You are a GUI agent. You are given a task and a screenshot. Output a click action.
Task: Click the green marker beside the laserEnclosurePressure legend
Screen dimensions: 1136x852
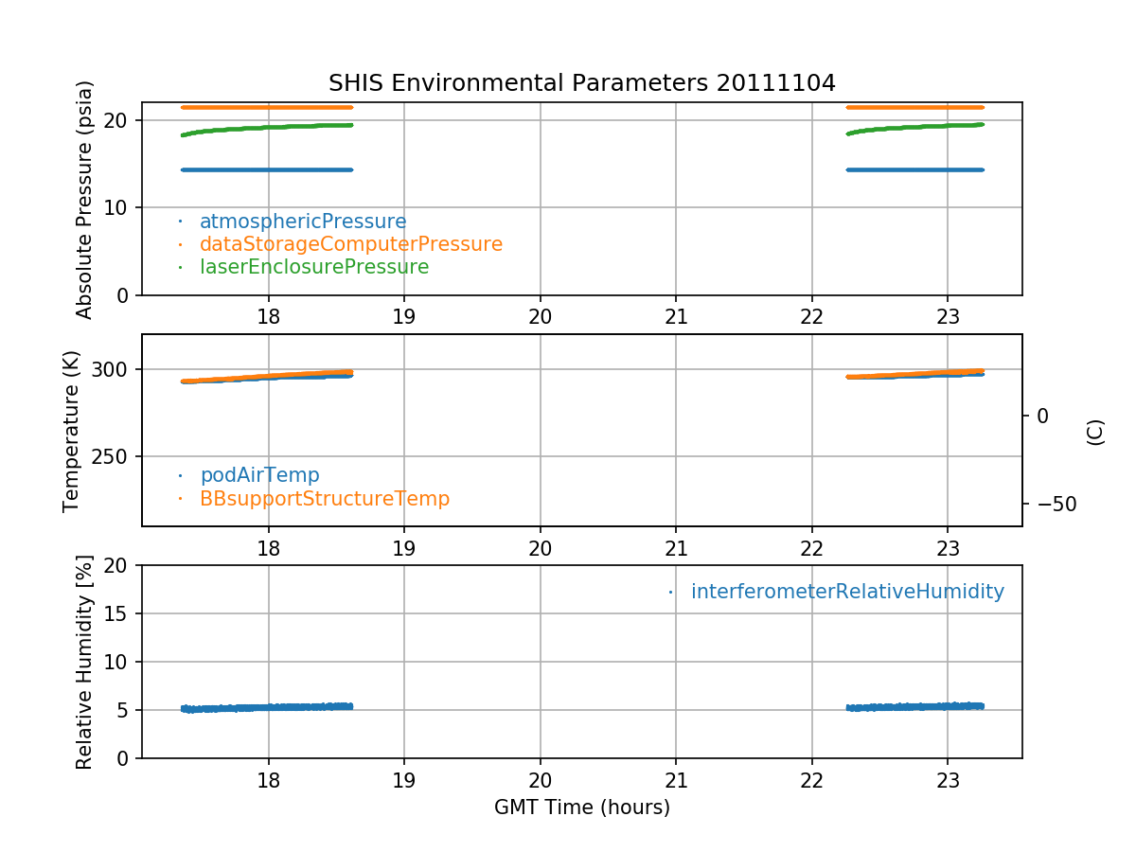(x=180, y=267)
